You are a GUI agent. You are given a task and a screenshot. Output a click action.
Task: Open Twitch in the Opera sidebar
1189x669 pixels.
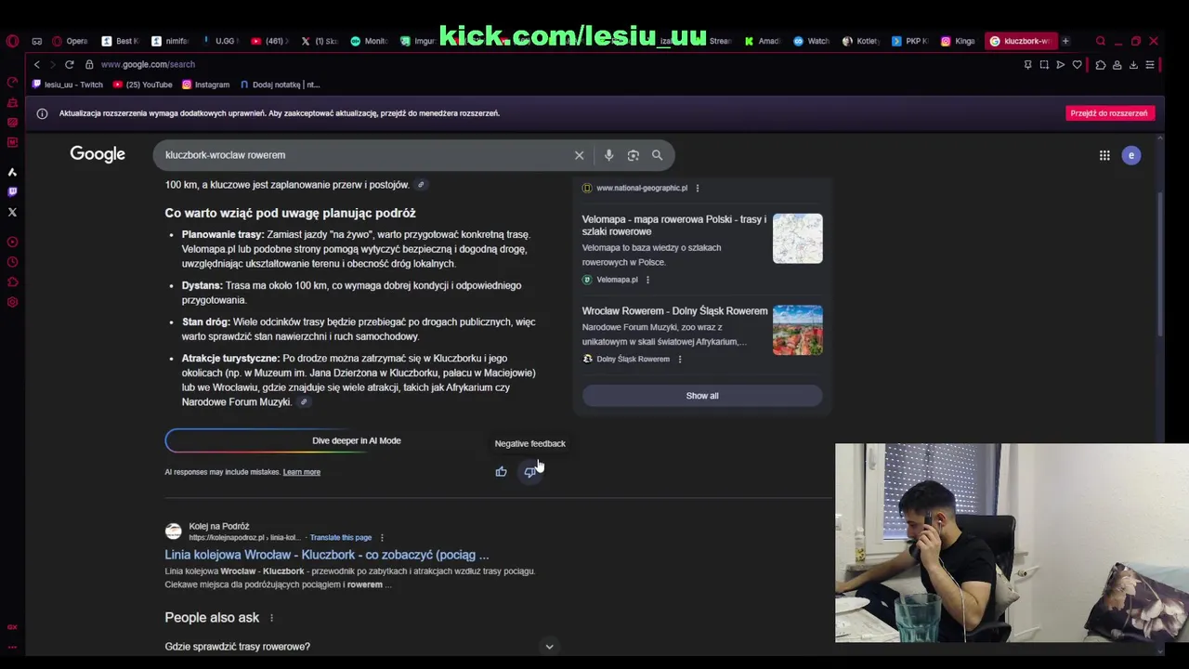(x=12, y=192)
